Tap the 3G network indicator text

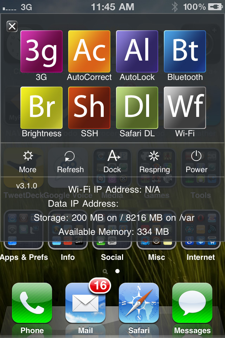[x=26, y=7]
